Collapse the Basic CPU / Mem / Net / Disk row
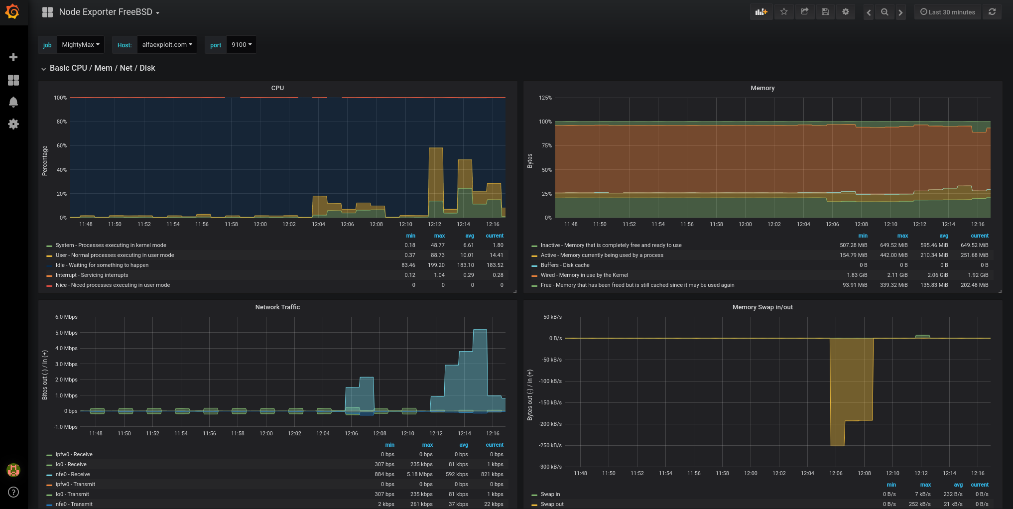This screenshot has height=509, width=1013. (x=102, y=68)
